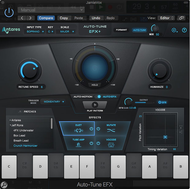Expand the Antares patches folder
The height and width of the screenshot is (189, 190).
tap(10, 120)
